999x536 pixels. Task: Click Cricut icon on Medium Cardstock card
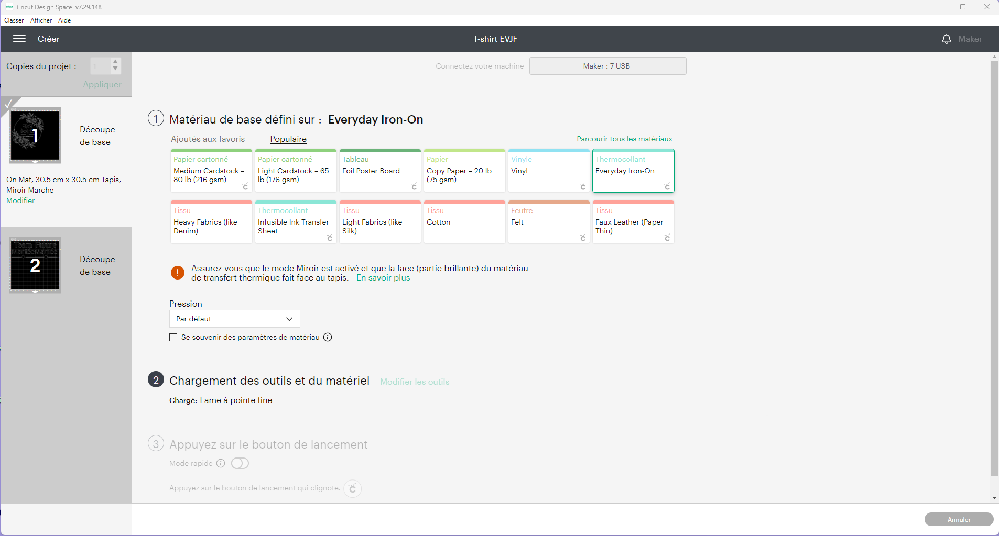(x=245, y=187)
